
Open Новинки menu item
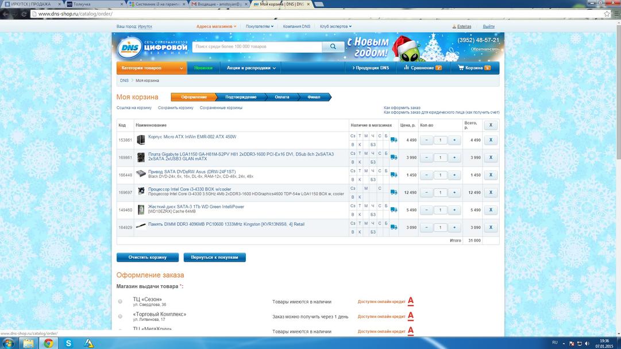tap(203, 68)
